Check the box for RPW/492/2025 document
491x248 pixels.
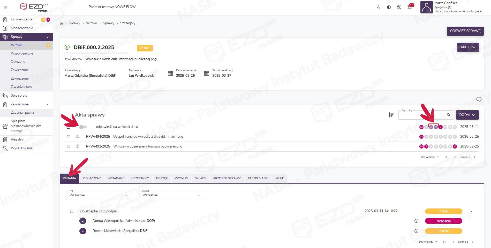coord(69,146)
